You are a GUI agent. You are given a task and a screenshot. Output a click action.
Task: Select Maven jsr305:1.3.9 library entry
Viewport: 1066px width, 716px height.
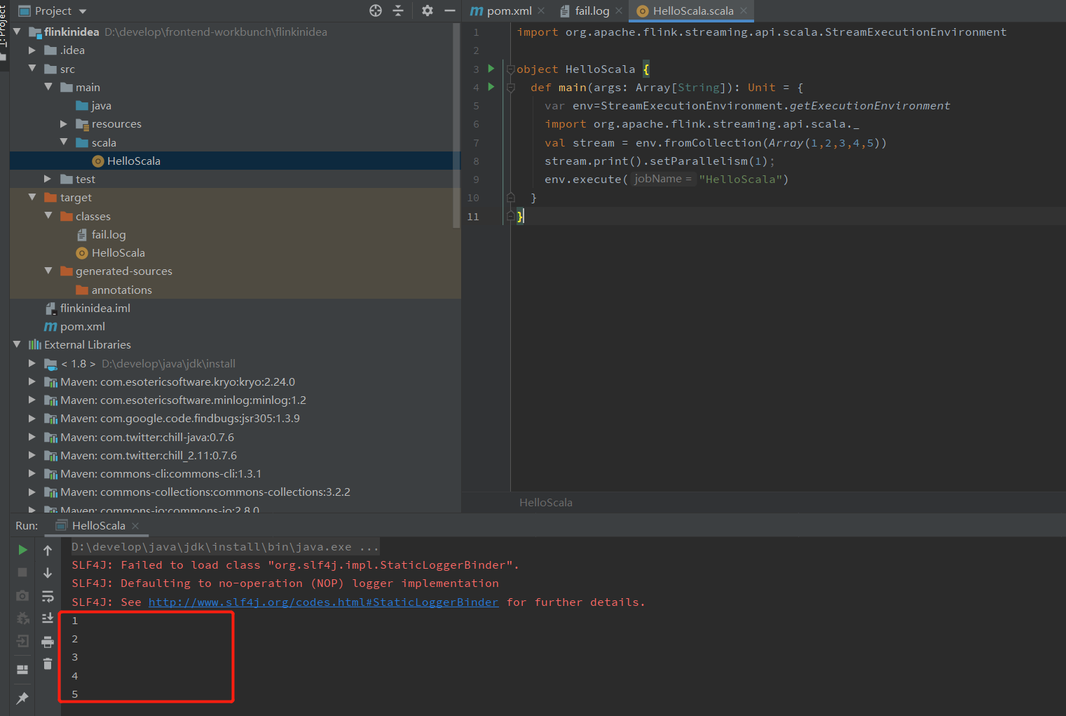coord(235,419)
